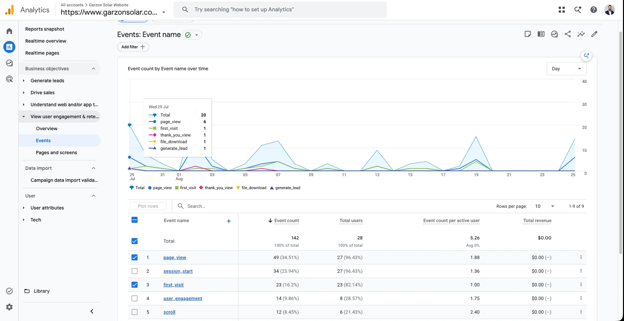Open the property selector dropdown arrow

(x=164, y=12)
